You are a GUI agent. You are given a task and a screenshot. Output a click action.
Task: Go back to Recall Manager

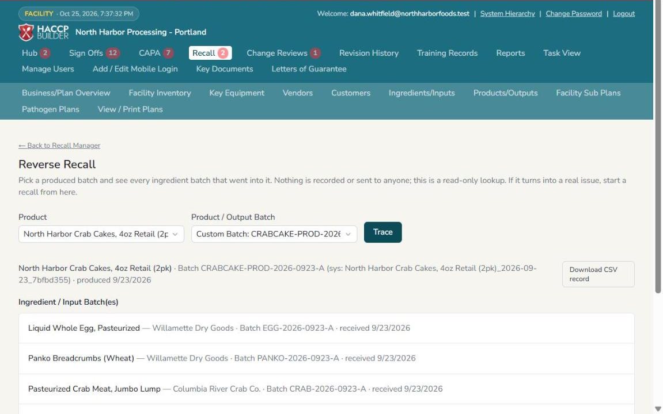[x=59, y=145]
